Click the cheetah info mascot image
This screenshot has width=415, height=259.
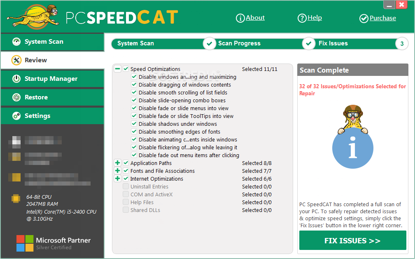[x=353, y=137]
